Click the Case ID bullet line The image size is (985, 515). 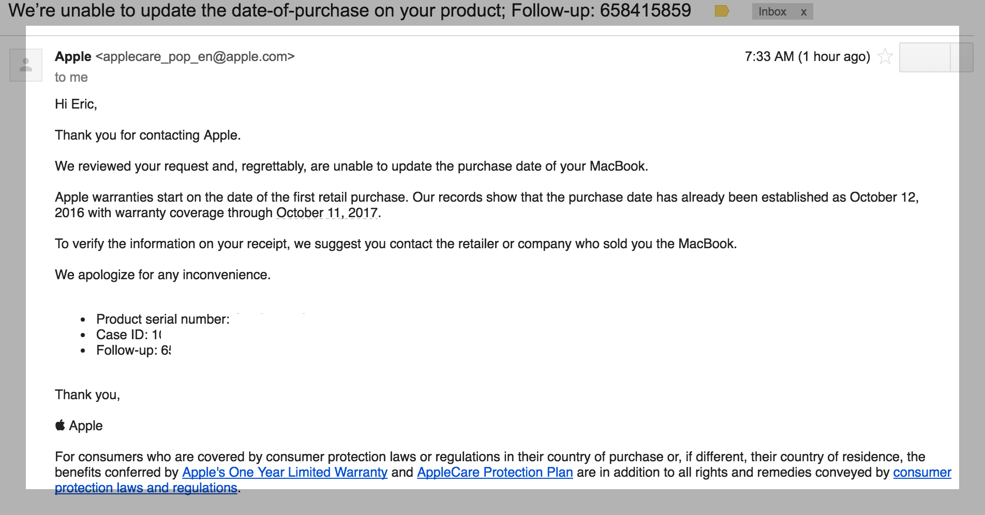click(129, 335)
